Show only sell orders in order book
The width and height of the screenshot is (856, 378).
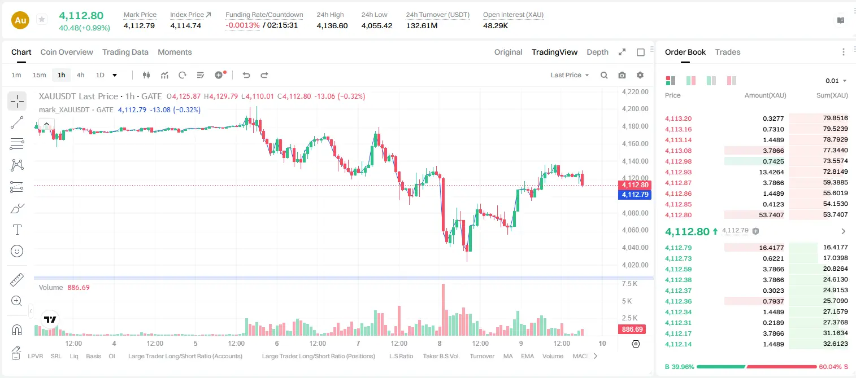point(731,81)
